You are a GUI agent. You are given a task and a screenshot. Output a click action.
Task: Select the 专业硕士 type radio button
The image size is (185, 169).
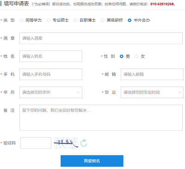pyautogui.click(x=49, y=20)
